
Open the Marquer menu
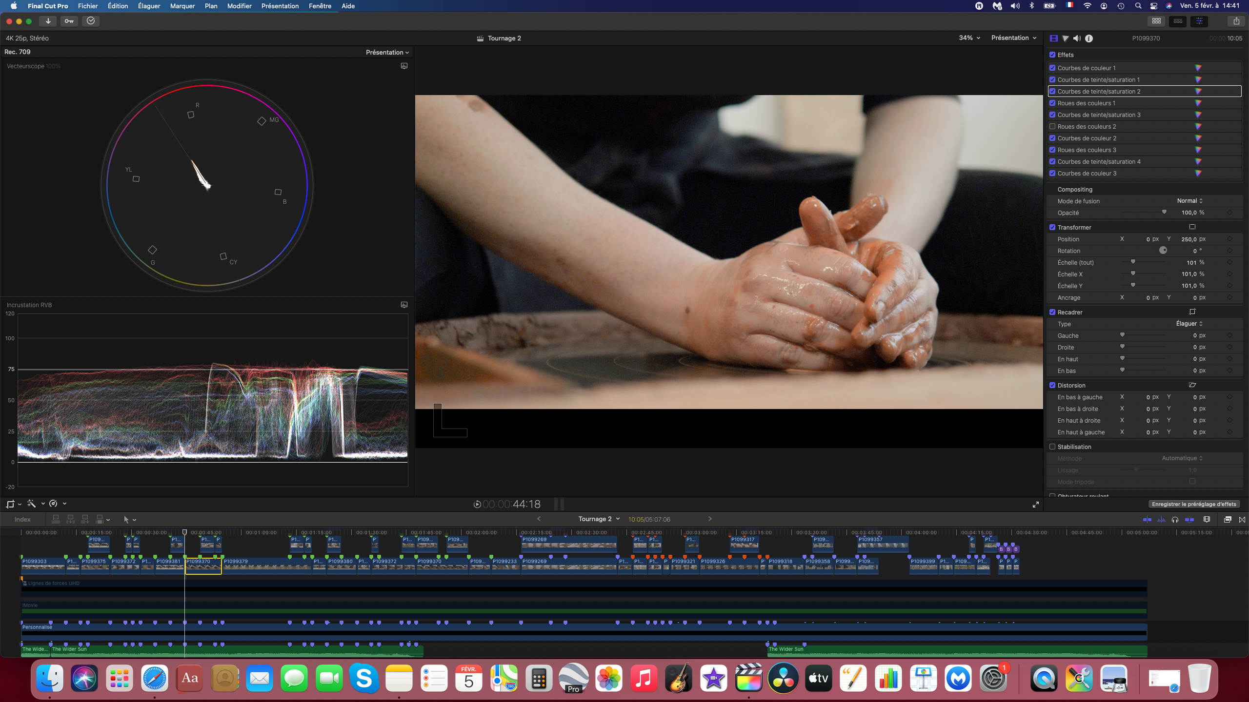182,6
